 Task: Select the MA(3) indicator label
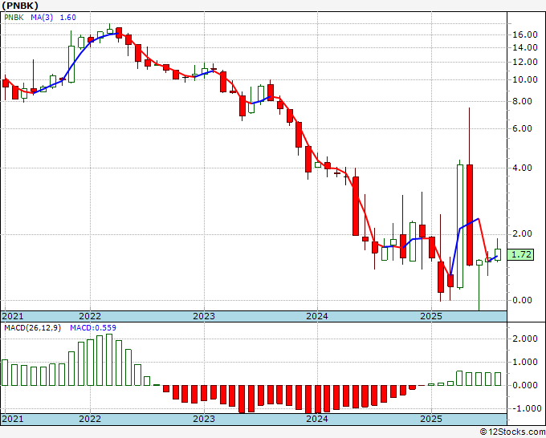42,18
